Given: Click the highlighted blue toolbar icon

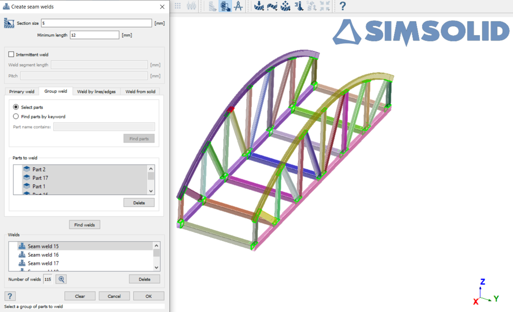Looking at the screenshot, I should tap(225, 6).
